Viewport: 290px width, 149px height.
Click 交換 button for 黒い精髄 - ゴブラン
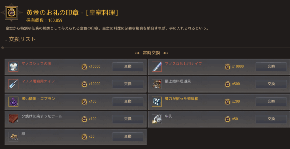click(128, 101)
